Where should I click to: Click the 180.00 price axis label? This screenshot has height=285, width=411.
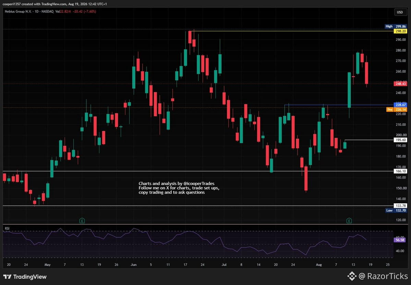[401, 156]
